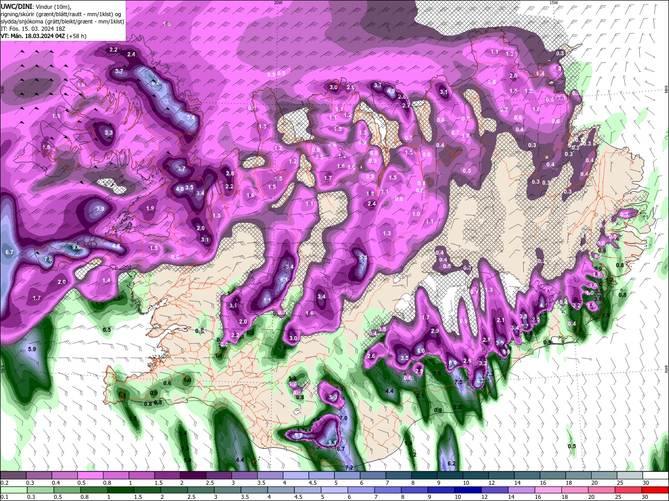Click the bottom-row legend label 0.1
This screenshot has width=669, height=501.
coord(4,497)
